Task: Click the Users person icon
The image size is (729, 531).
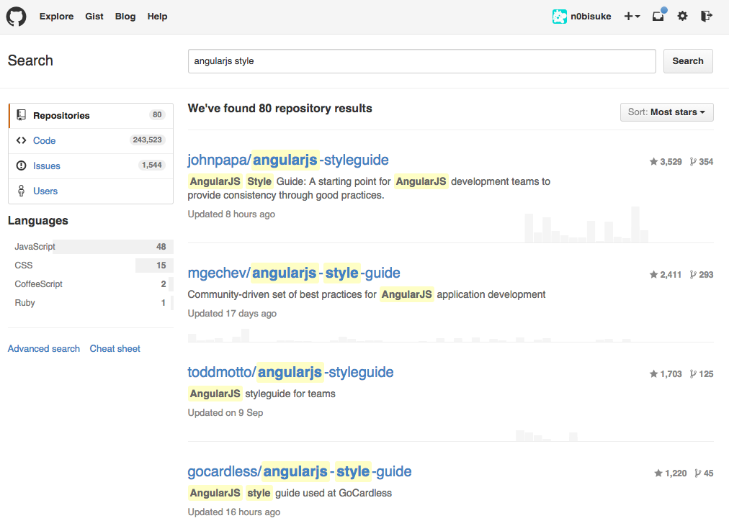Action: pyautogui.click(x=22, y=191)
